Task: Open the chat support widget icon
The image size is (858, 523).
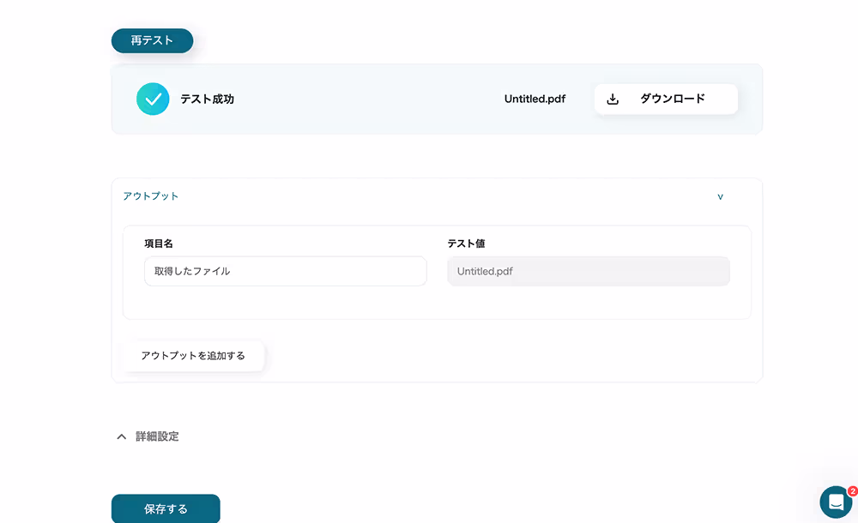Action: coord(836,502)
